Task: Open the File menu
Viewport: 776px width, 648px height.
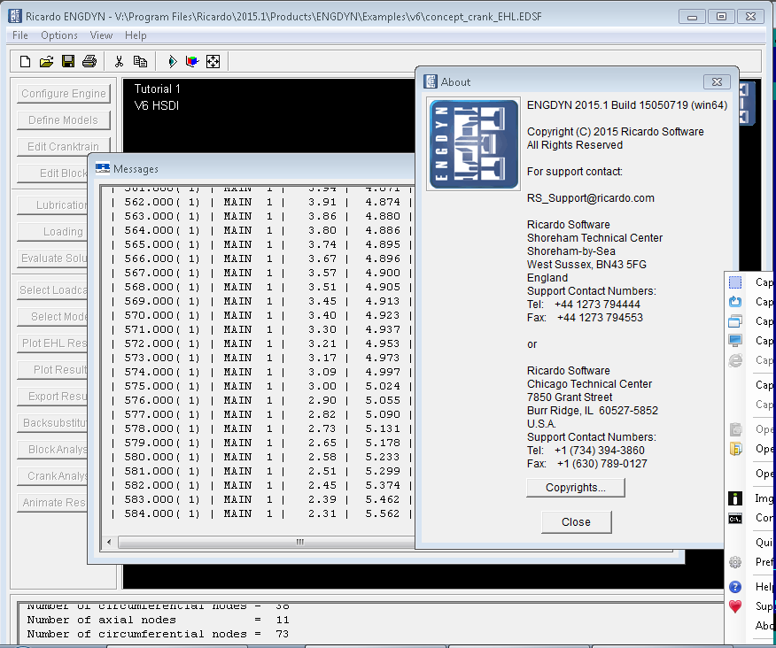Action: [x=20, y=35]
